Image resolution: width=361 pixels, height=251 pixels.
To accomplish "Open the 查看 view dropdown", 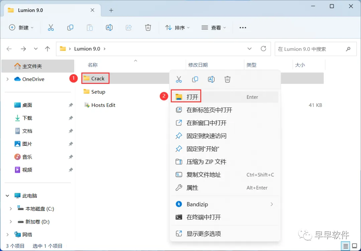I will click(x=214, y=28).
